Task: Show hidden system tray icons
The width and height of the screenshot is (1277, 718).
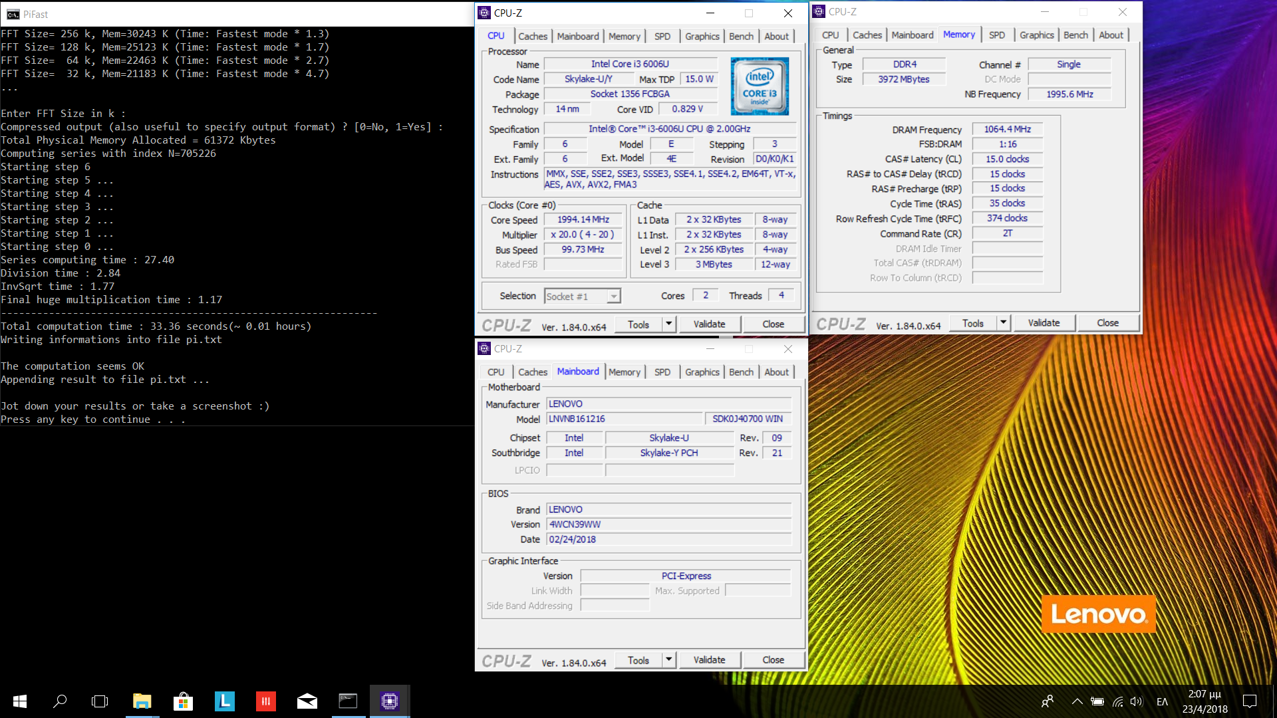Action: pyautogui.click(x=1077, y=701)
